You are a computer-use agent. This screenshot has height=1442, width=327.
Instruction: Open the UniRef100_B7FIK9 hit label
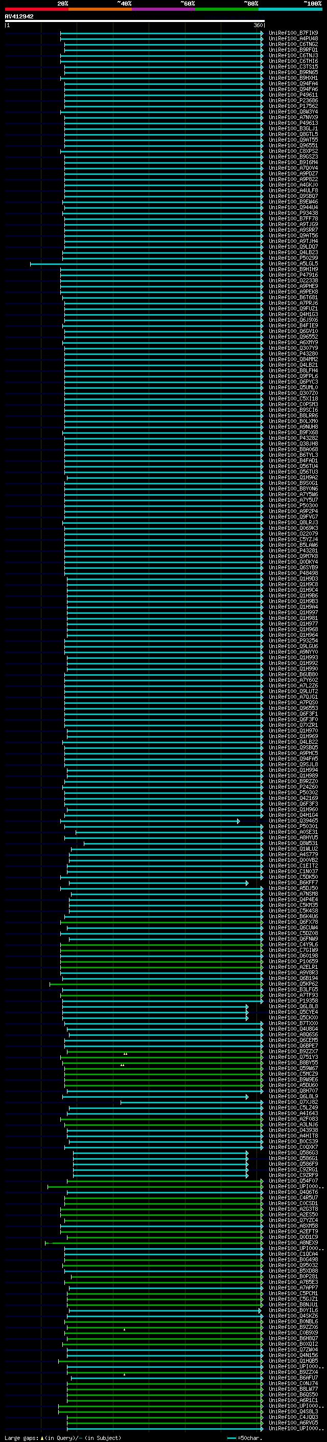tap(293, 33)
